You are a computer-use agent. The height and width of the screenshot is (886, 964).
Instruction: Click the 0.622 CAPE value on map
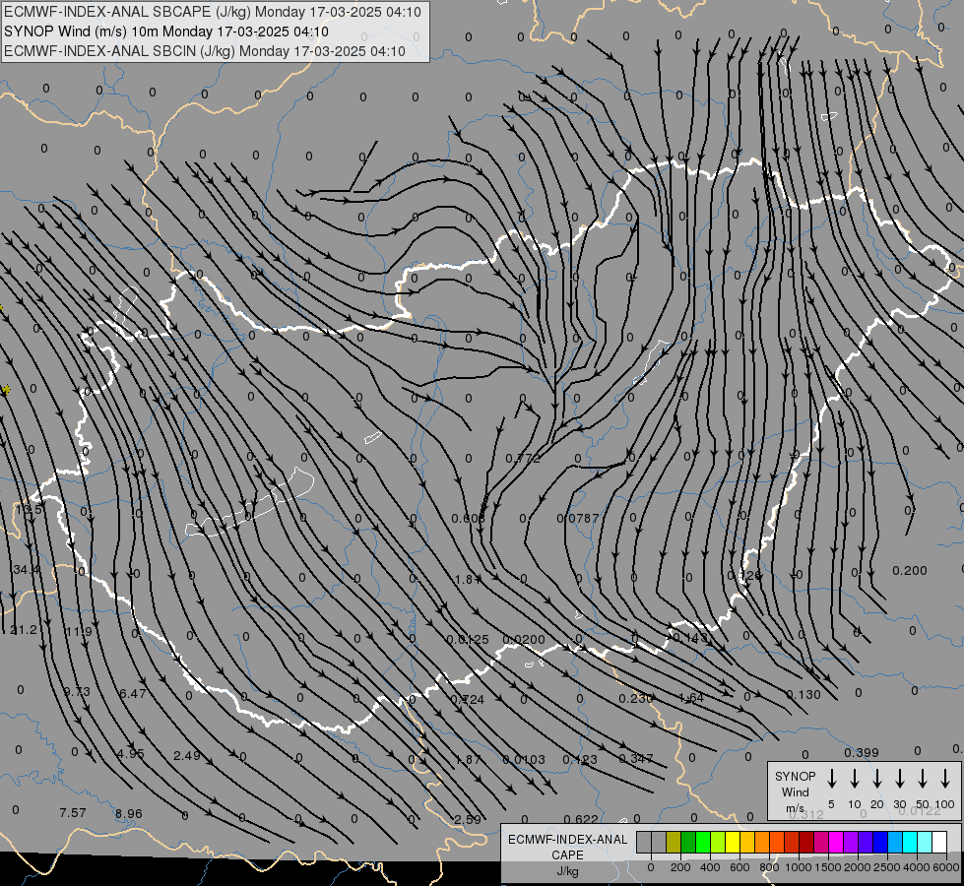coord(580,819)
